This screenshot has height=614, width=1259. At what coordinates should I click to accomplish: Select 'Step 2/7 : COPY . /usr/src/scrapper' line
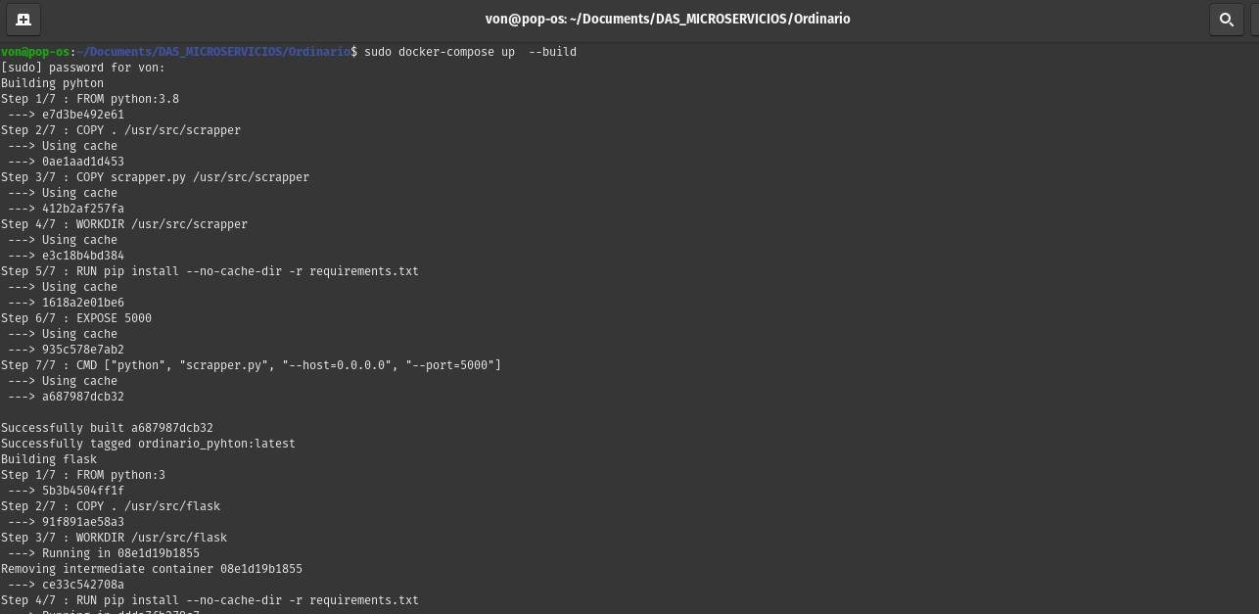pos(120,130)
